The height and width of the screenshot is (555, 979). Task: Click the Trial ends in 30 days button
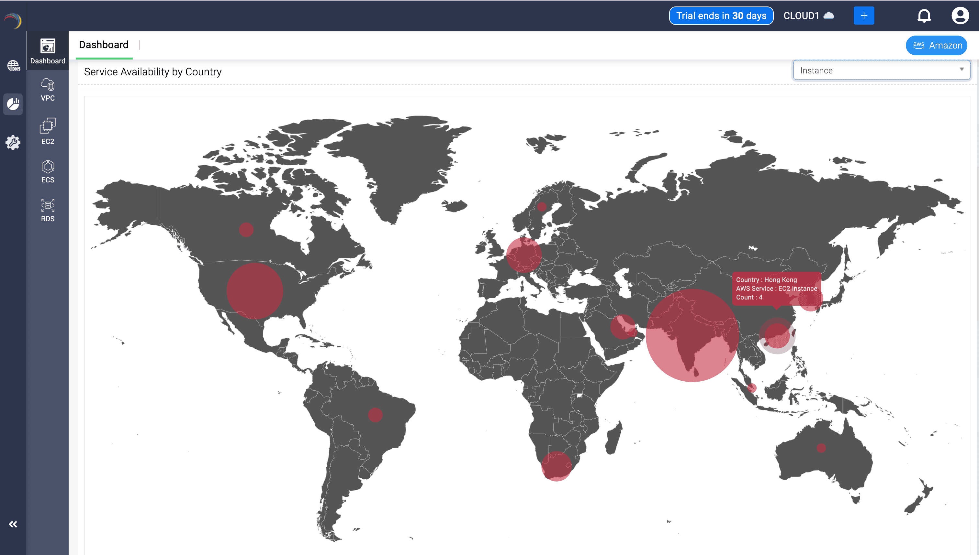click(x=721, y=16)
